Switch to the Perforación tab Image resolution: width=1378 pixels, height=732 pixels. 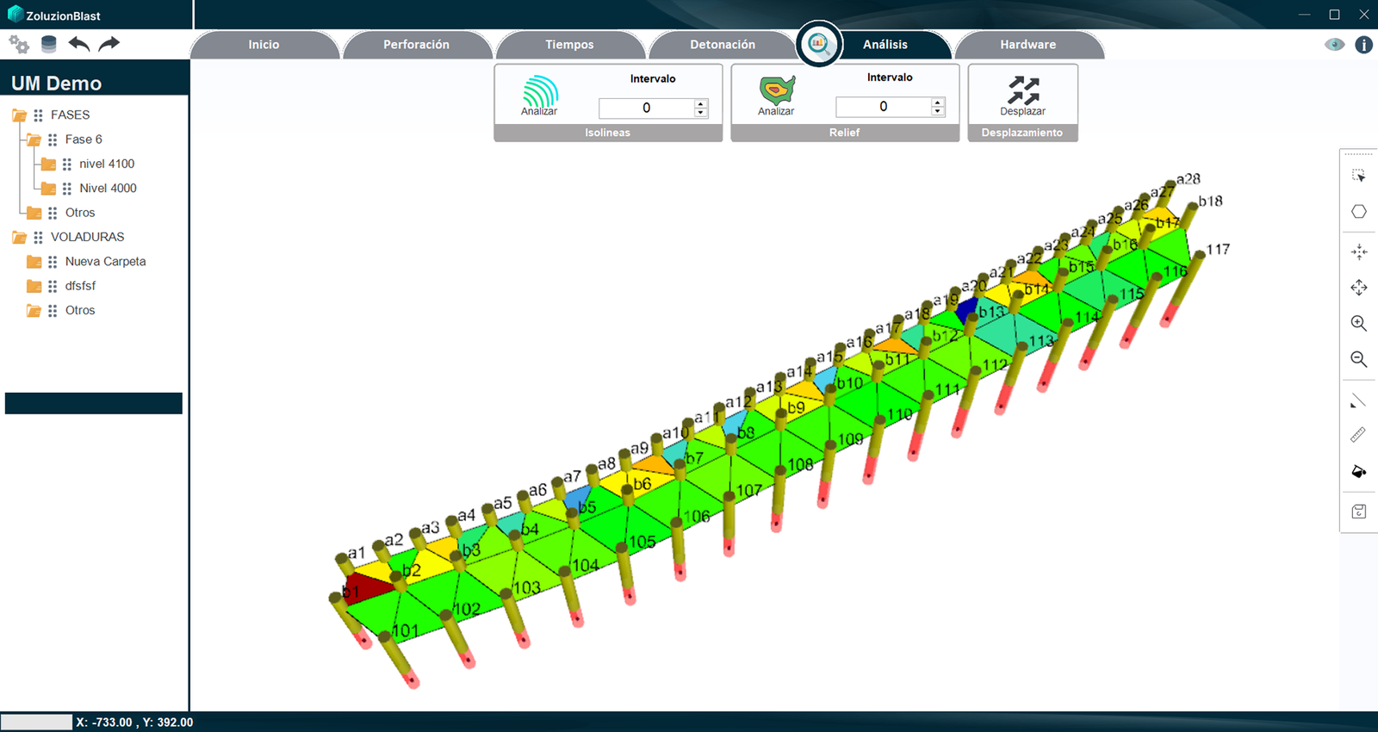416,45
